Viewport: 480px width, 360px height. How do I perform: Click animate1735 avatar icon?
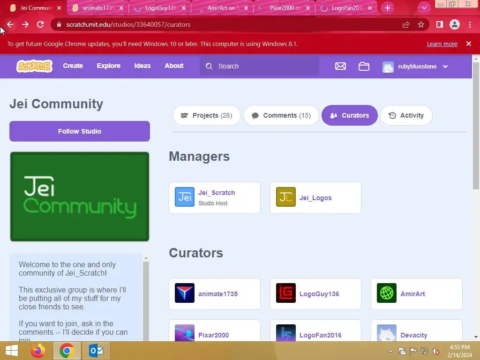[185, 293]
